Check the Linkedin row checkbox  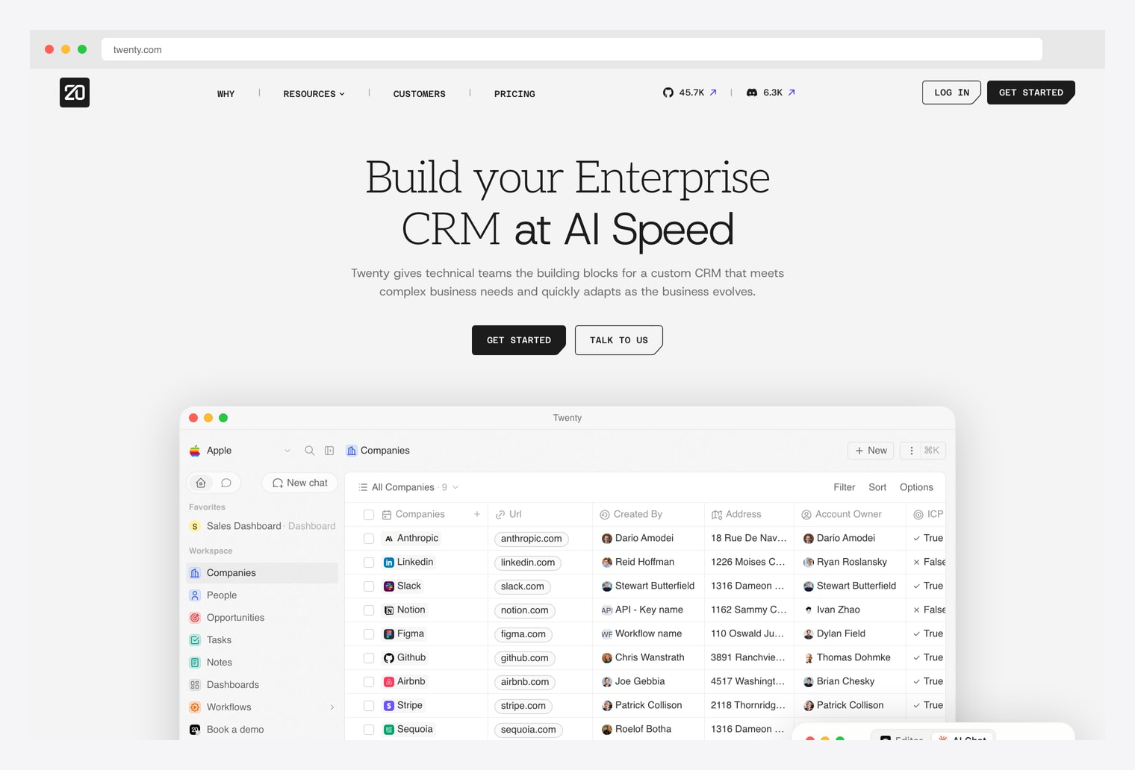pyautogui.click(x=369, y=562)
